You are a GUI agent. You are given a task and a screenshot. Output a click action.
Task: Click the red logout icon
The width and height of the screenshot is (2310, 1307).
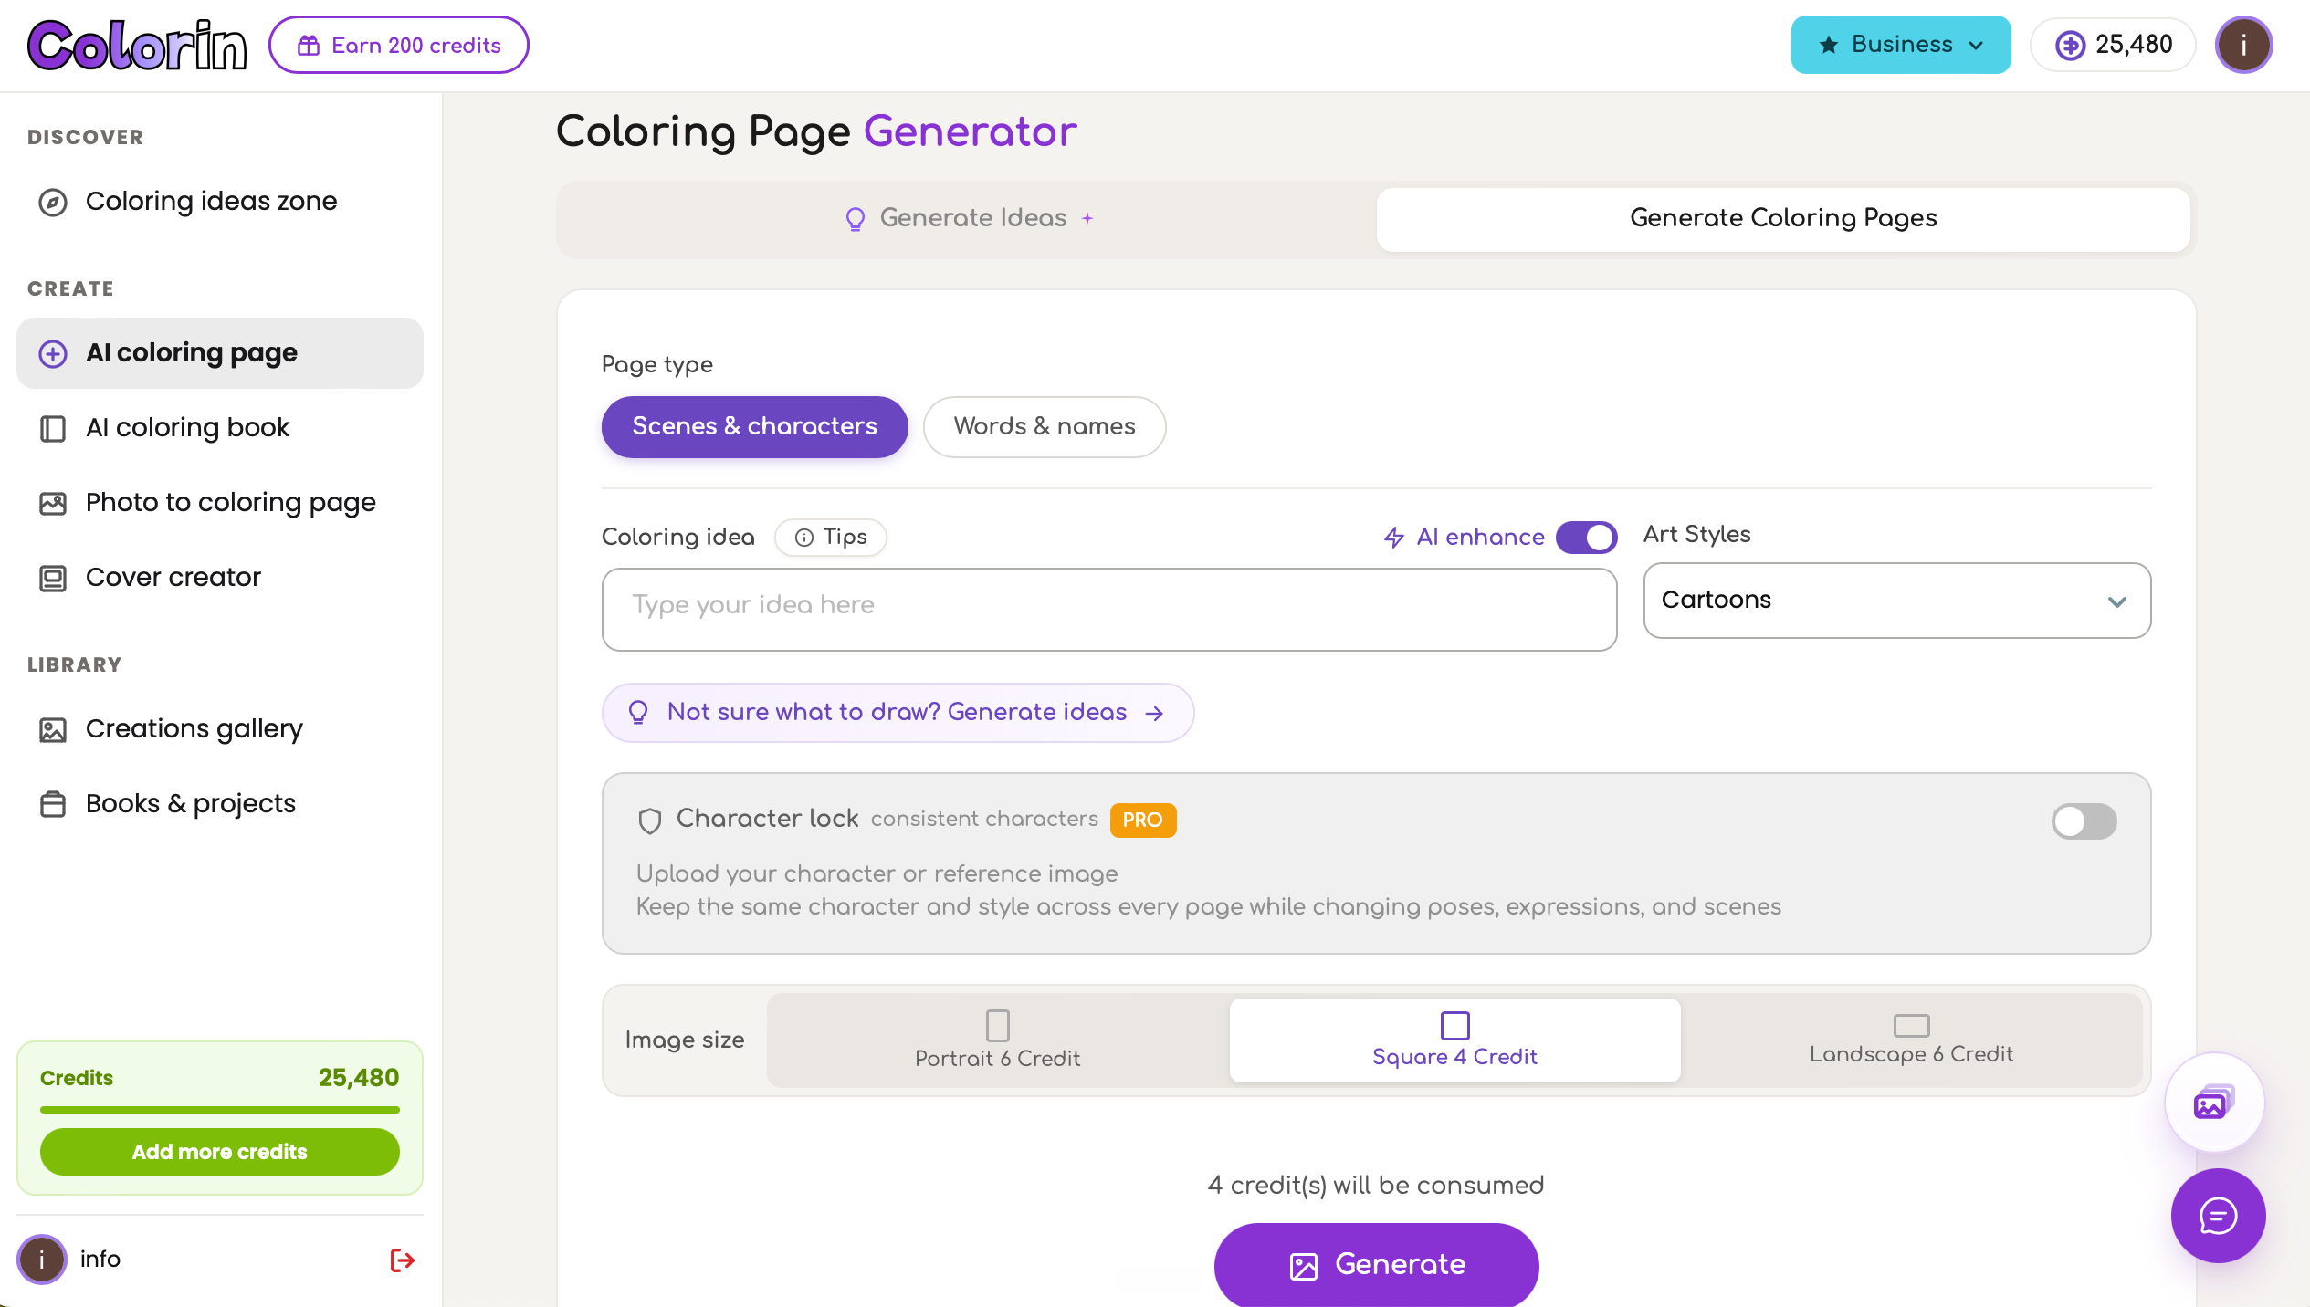pos(402,1260)
